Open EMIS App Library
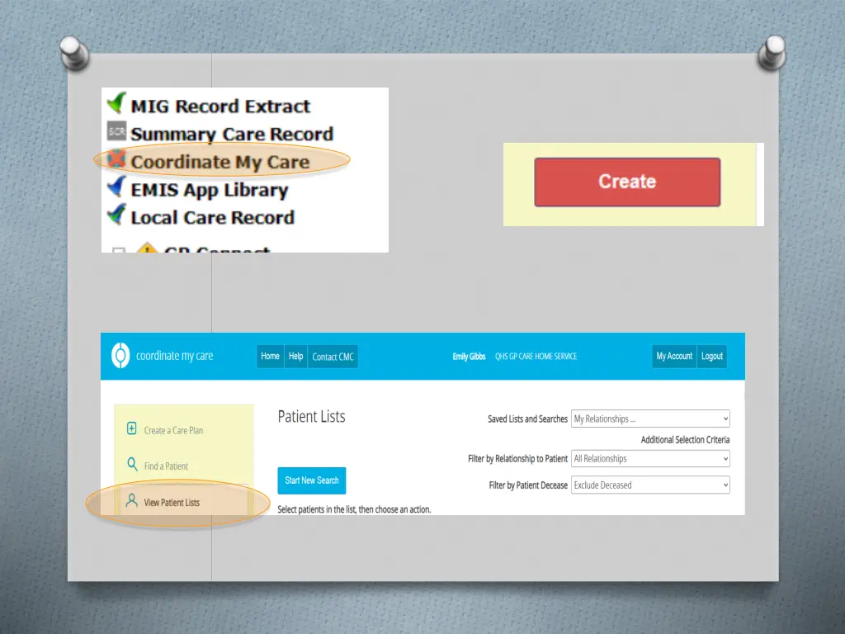 [x=210, y=190]
